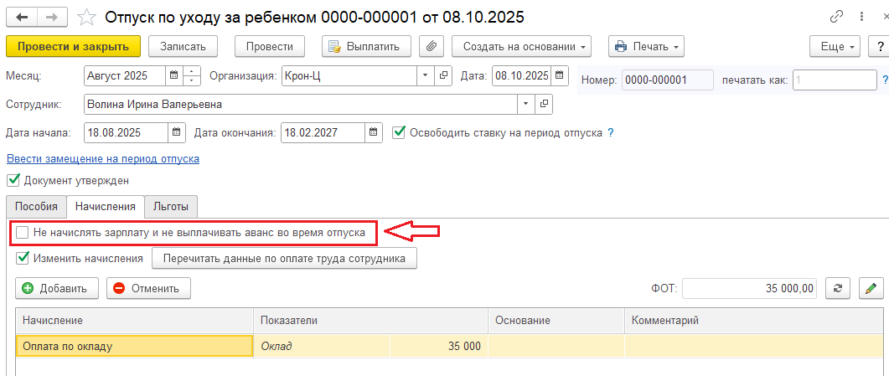Select 'Оплата по окладу' table cell
The image size is (889, 376).
point(134,346)
